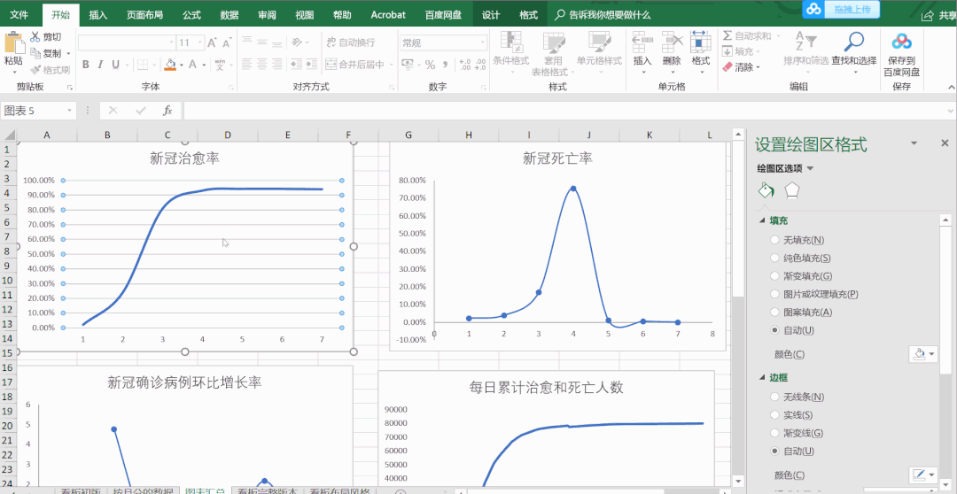The image size is (957, 494).
Task: Open the Formulas ribbon tab
Action: click(x=191, y=15)
